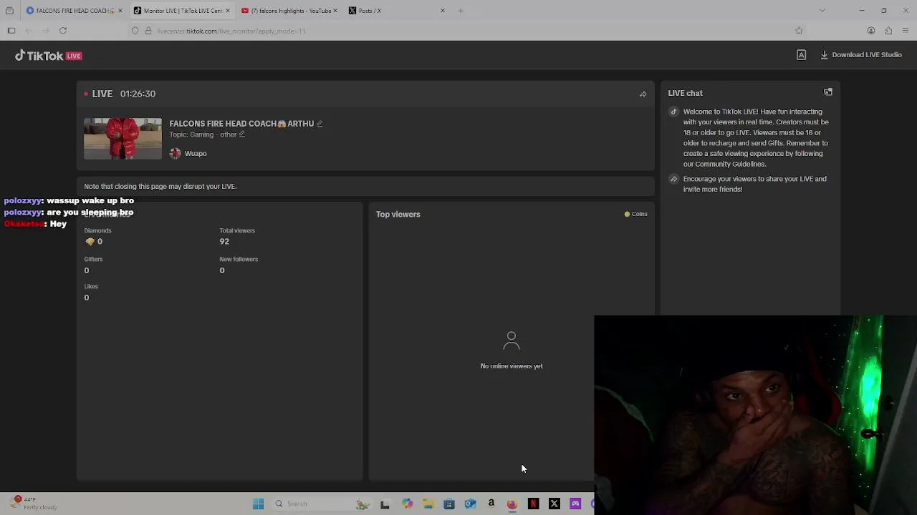Open the browser application menu

[x=906, y=31]
